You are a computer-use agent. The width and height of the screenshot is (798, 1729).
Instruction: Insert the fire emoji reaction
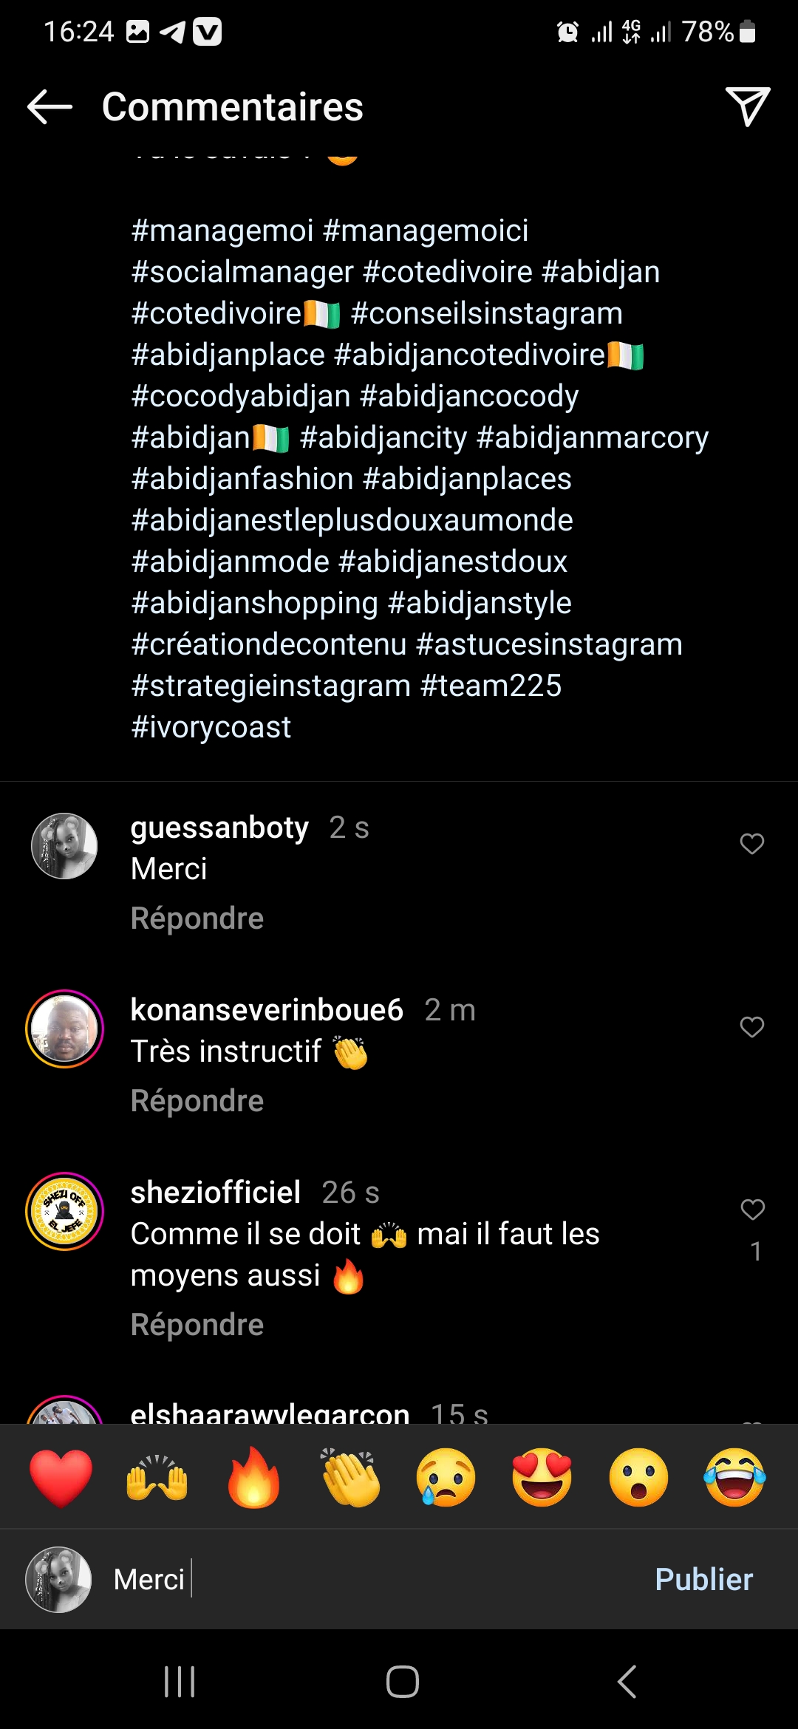point(253,1478)
